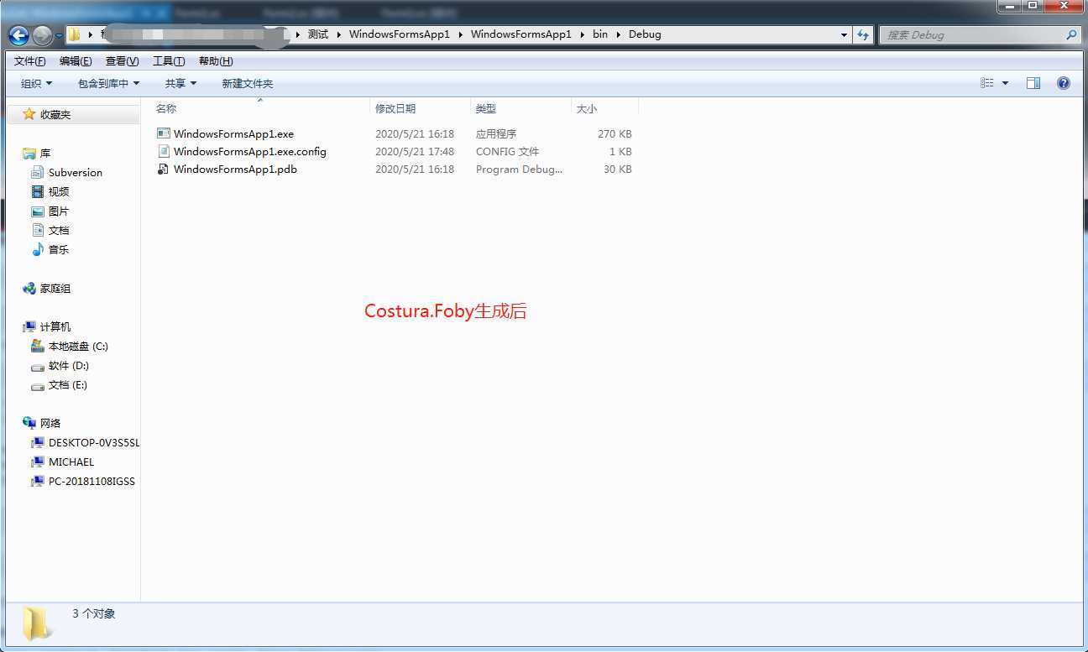Click the 收藏夹 star icon

pos(29,114)
